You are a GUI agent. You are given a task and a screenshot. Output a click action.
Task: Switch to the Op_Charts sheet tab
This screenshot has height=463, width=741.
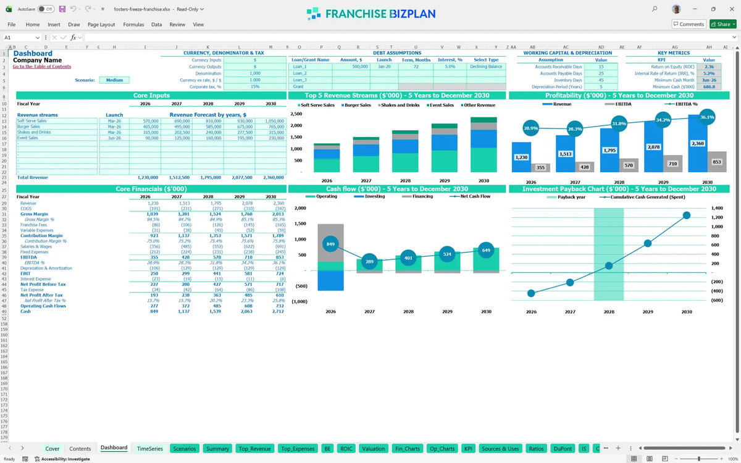(442, 449)
